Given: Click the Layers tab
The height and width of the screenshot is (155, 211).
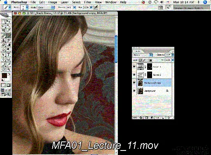Looking at the screenshot, I should (138, 51).
